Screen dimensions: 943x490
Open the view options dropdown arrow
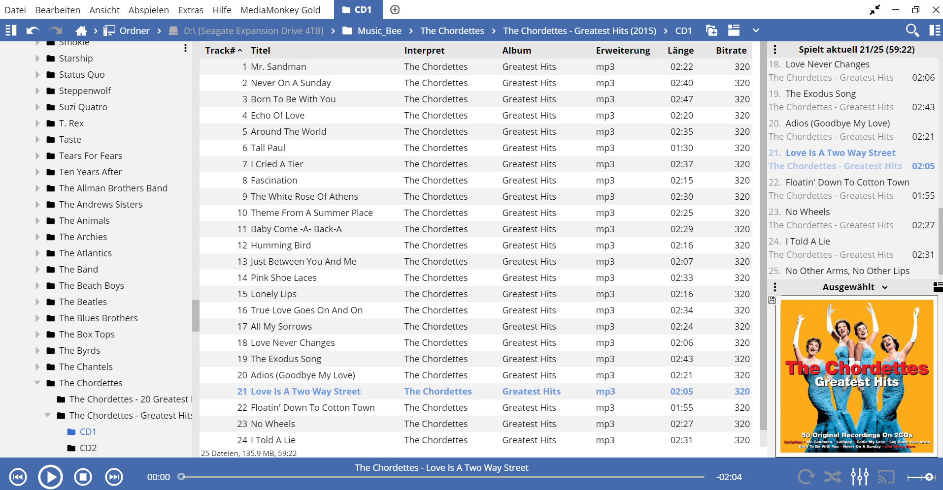(756, 31)
